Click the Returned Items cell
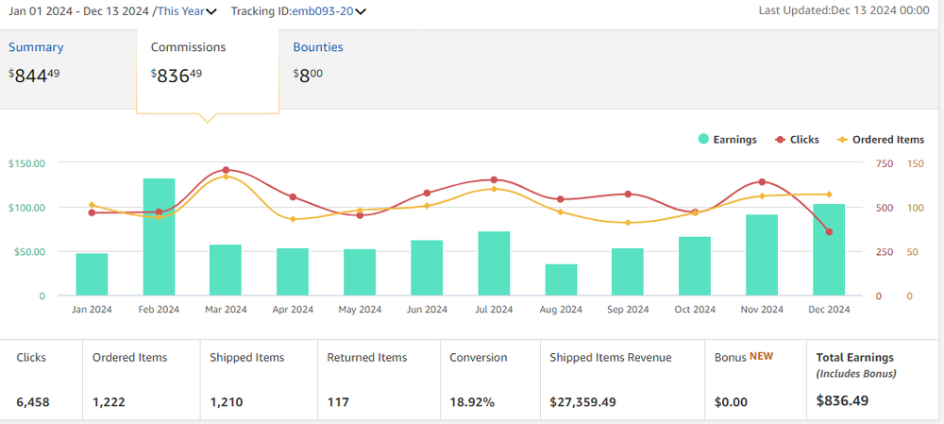944x424 pixels. [376, 380]
